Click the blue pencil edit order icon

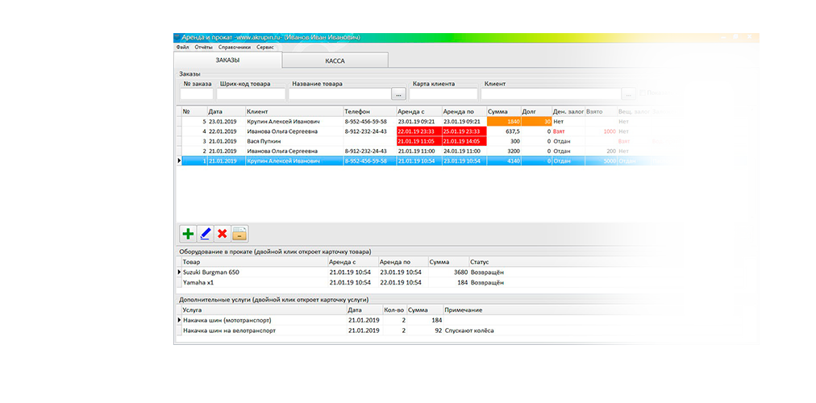coord(205,234)
